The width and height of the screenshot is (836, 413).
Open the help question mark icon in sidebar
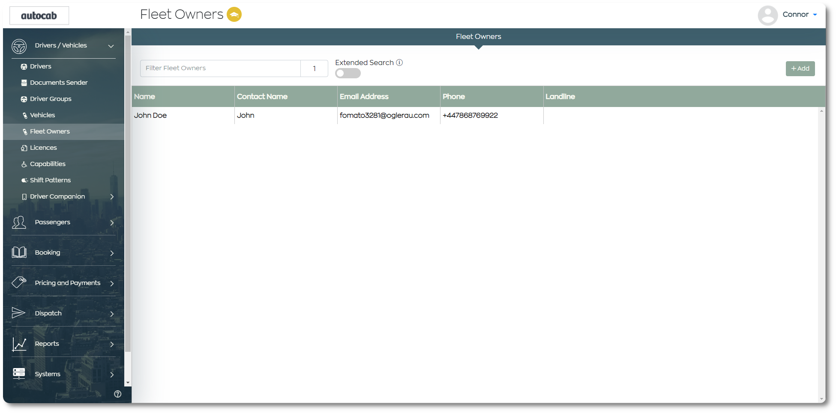118,394
